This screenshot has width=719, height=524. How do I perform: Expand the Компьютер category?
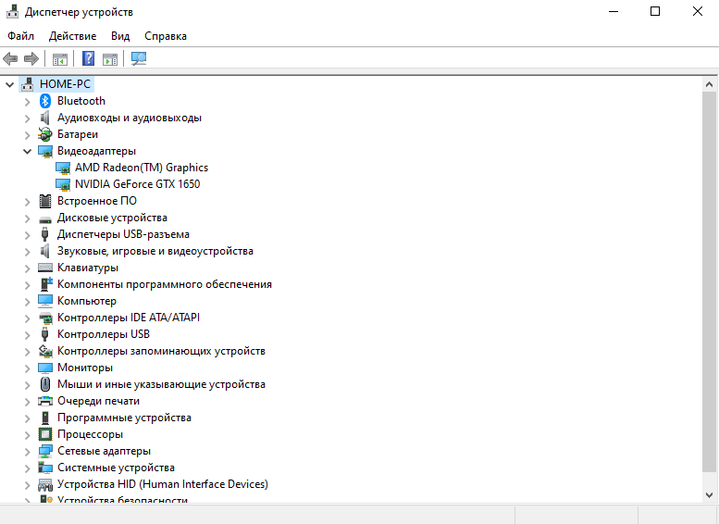coord(28,302)
